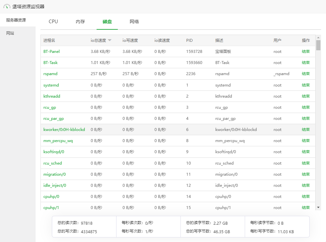Select the 网络 tab
326x242 pixels.
coord(134,22)
